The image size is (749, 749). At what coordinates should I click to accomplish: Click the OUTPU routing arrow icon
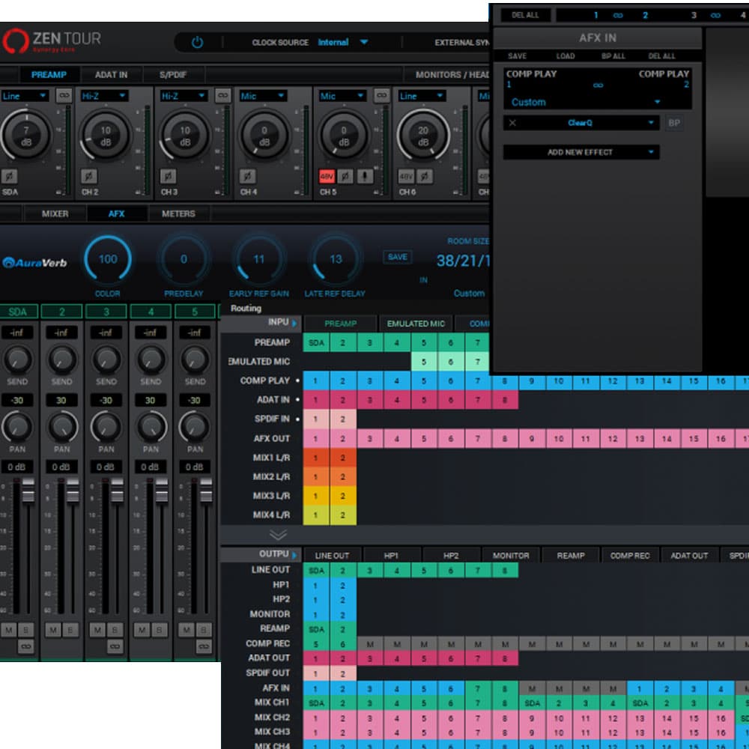(x=294, y=555)
